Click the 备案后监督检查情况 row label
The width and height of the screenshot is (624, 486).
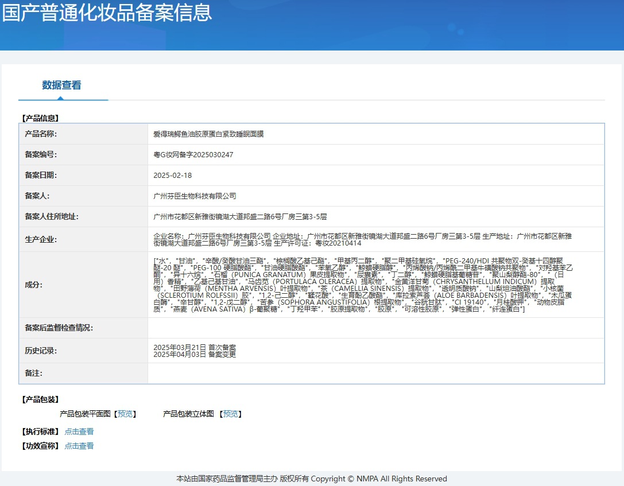click(x=59, y=328)
